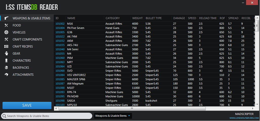Sort by the ID column header
This screenshot has height=121, width=260.
[x=57, y=18]
